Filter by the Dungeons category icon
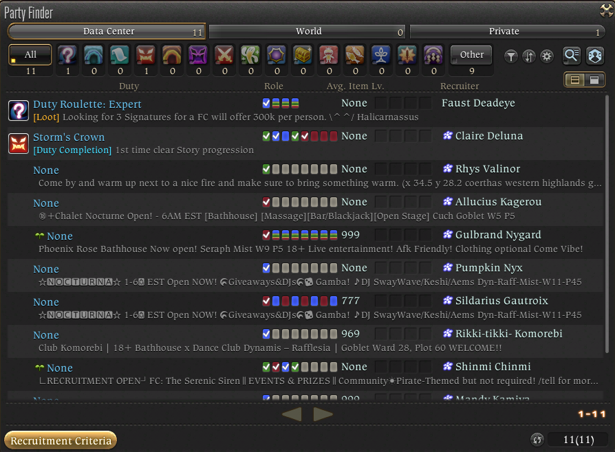Screen dimensions: 615x452 pos(94,55)
